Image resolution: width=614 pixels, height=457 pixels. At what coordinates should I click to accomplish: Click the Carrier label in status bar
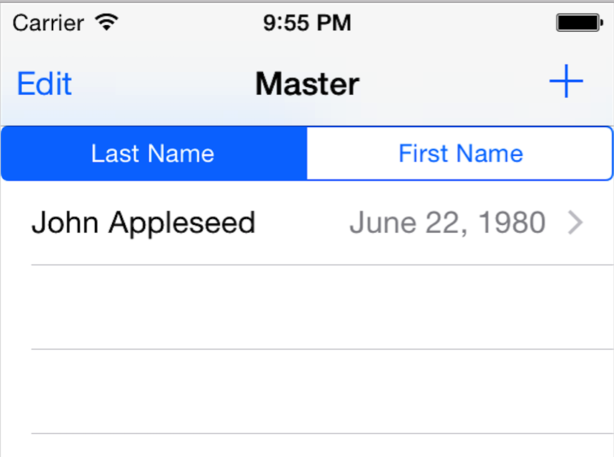coord(49,23)
